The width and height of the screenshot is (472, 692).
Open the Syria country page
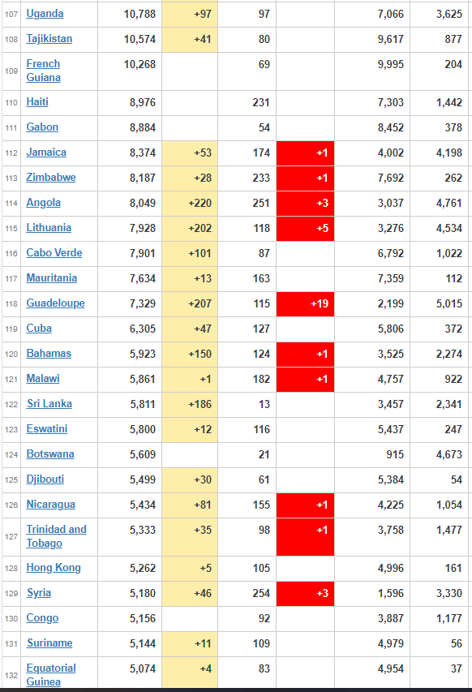pos(38,593)
